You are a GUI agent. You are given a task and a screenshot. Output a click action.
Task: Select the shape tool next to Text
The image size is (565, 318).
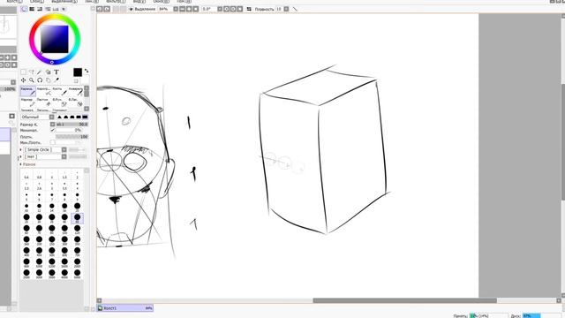click(48, 72)
